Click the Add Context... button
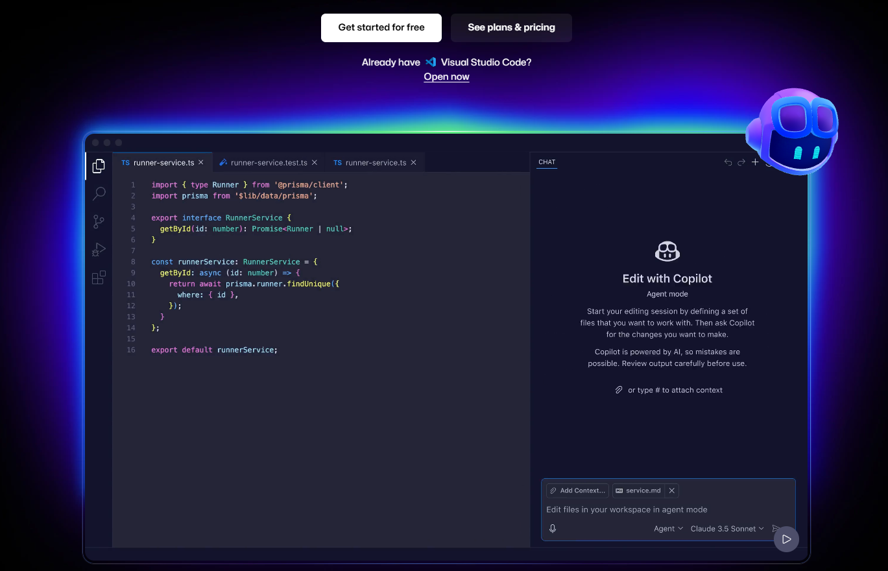Screen dimensions: 888x571 click(x=577, y=491)
